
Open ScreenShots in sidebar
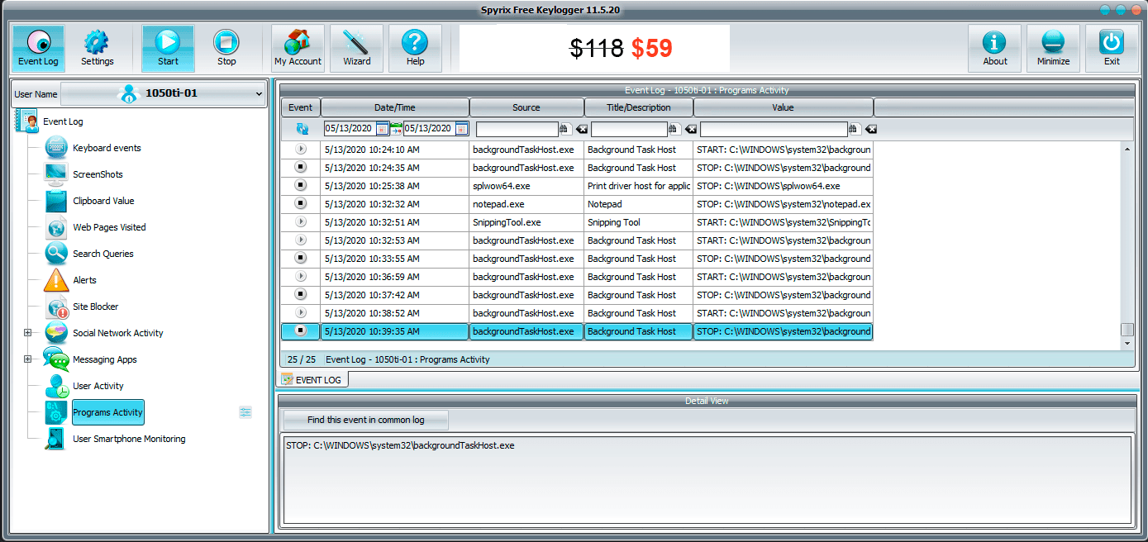98,174
